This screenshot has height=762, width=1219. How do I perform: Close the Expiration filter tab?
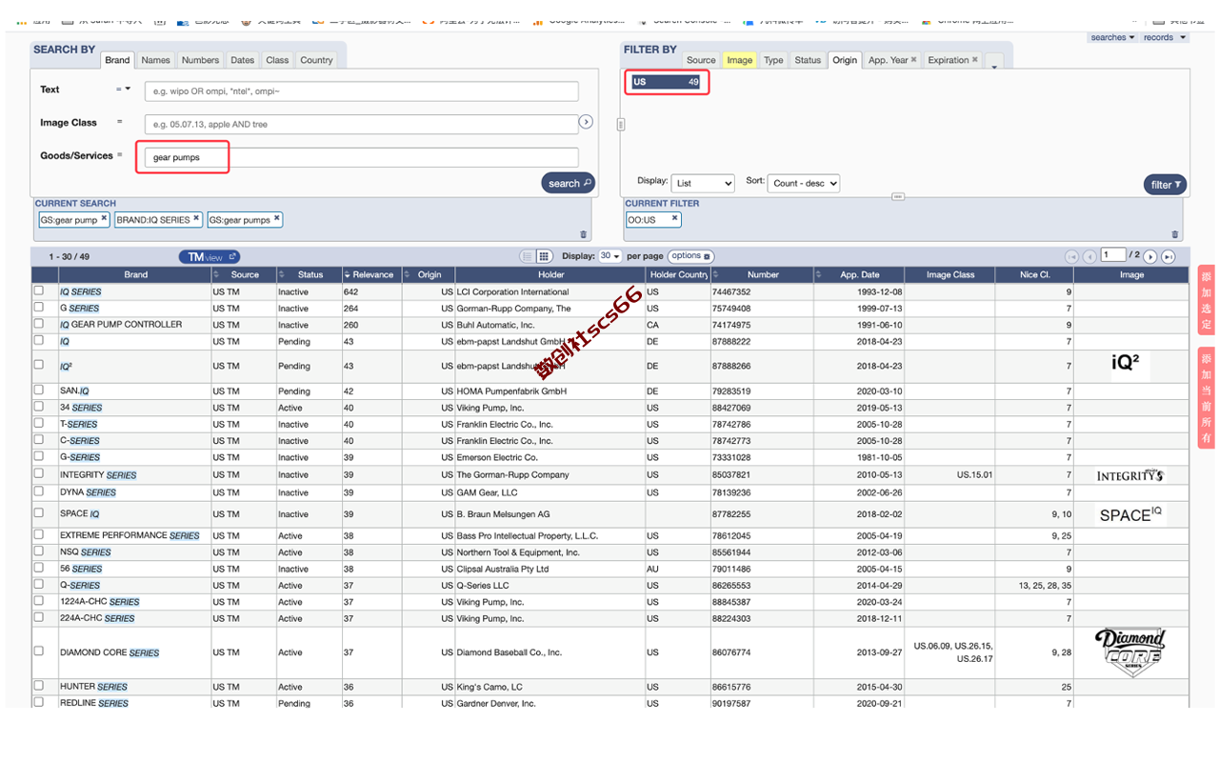click(975, 59)
